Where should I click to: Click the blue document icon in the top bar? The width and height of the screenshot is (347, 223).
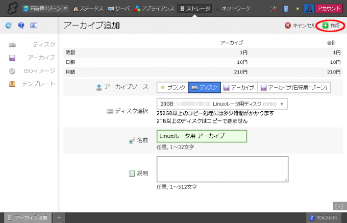pyautogui.click(x=286, y=9)
